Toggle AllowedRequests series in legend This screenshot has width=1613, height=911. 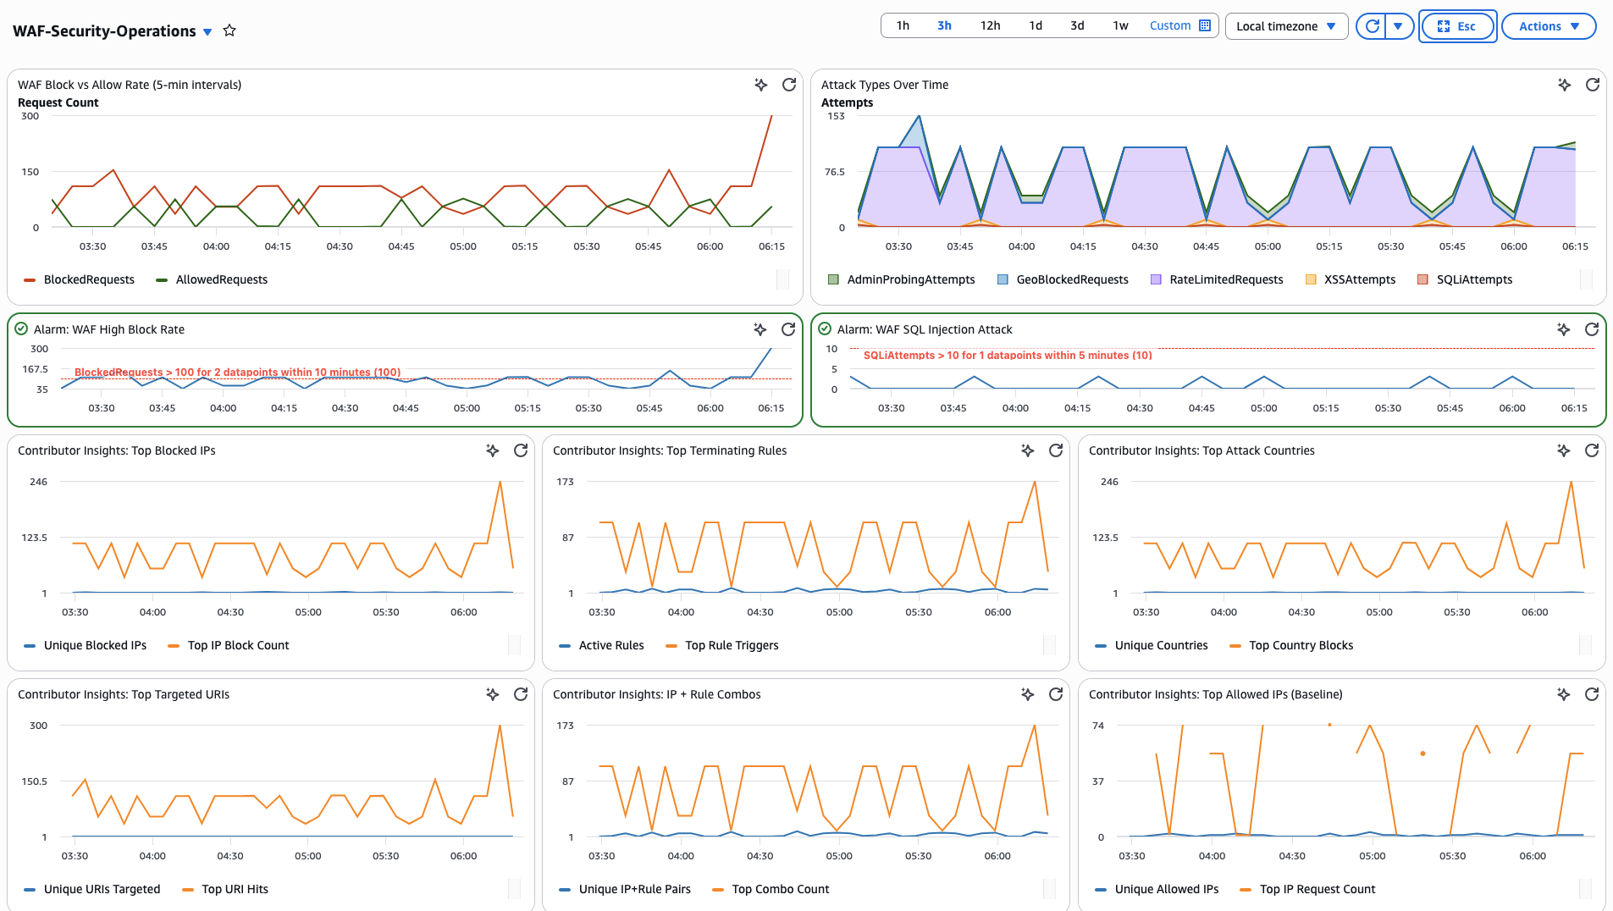click(x=212, y=279)
